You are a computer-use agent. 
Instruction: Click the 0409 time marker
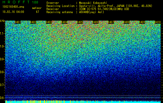(x=142, y=22)
